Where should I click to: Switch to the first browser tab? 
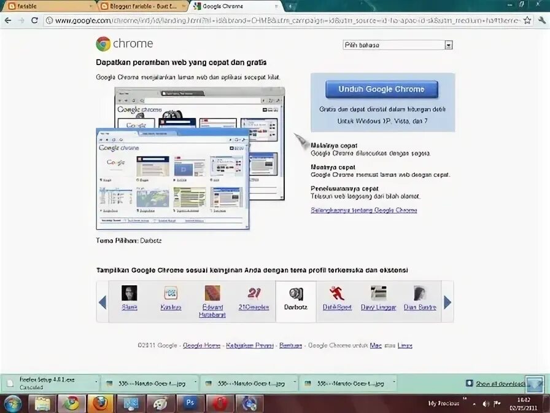tap(49, 6)
